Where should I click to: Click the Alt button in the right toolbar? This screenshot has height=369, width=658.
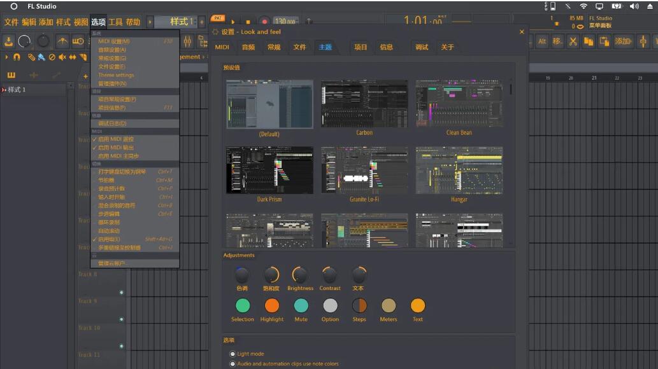point(542,41)
